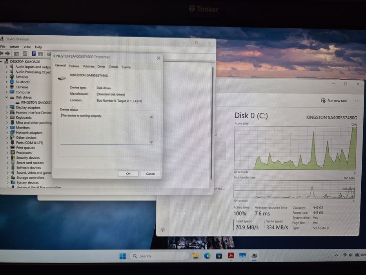This screenshot has width=366, height=275.
Task: Expand the Processors category chevron
Action: [x=7, y=153]
